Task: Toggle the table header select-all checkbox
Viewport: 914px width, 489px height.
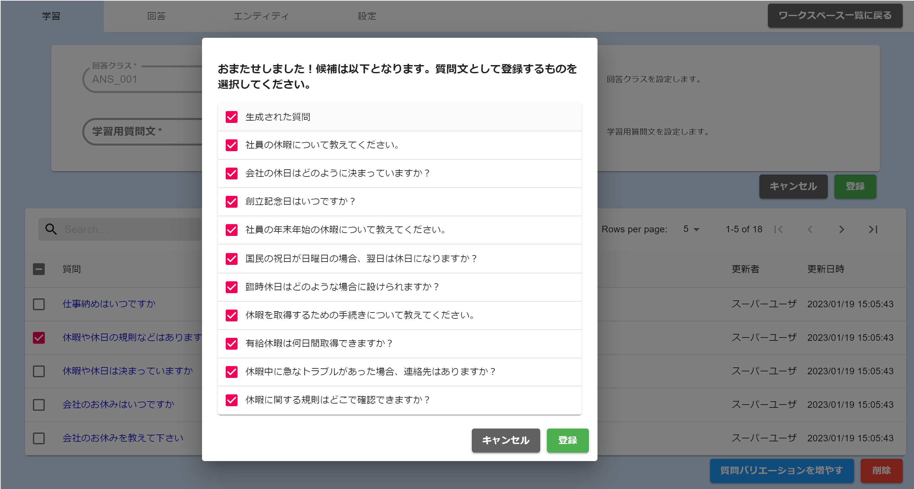Action: tap(39, 269)
